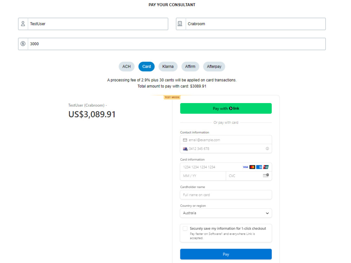351x263 pixels.
Task: Click the Card information label
Action: (x=192, y=160)
